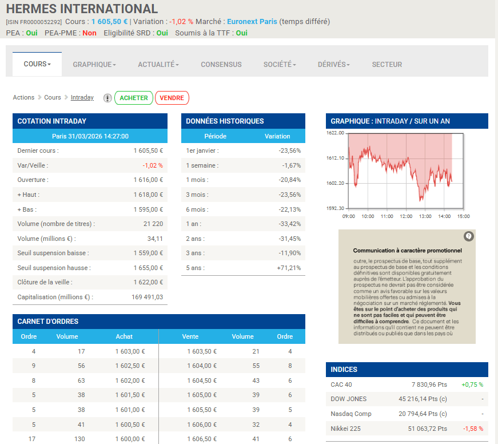Click the VENDRE button
498x444 pixels.
pos(172,98)
